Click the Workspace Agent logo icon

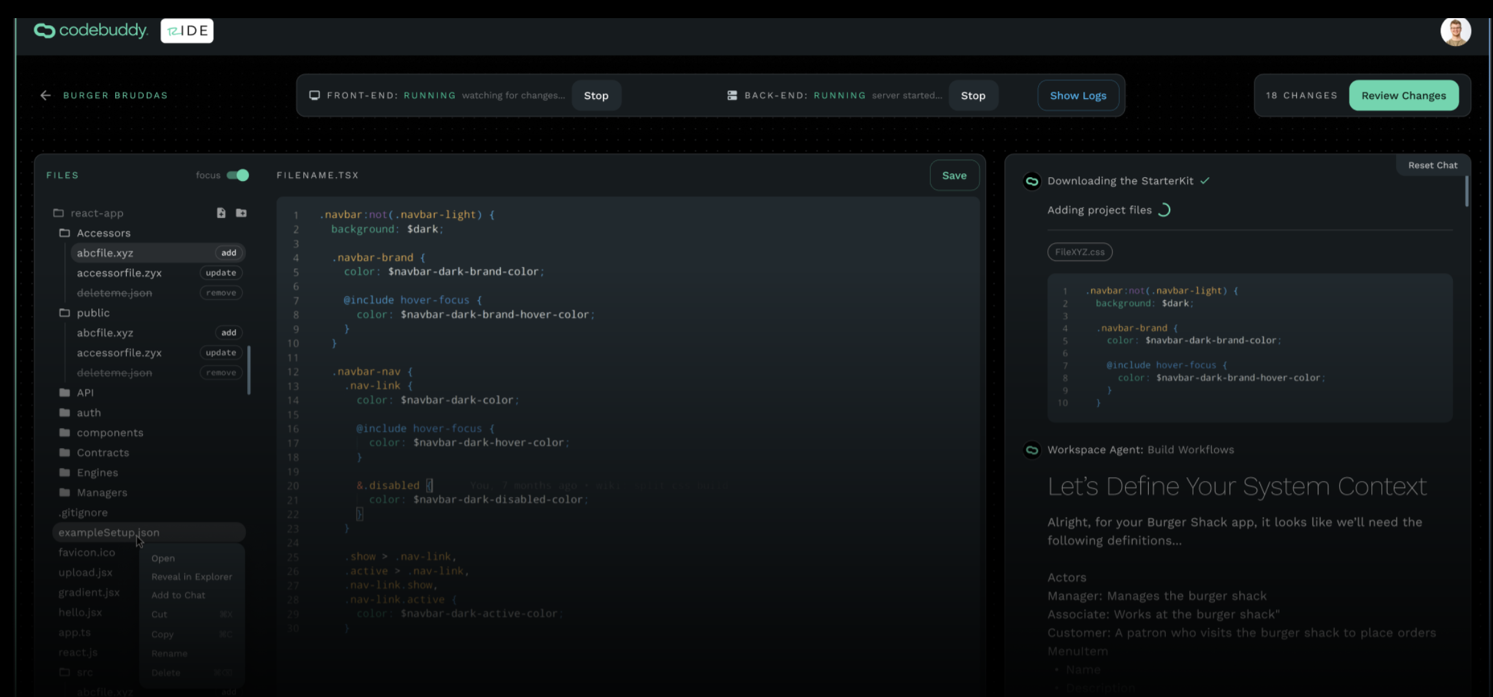(x=1032, y=450)
